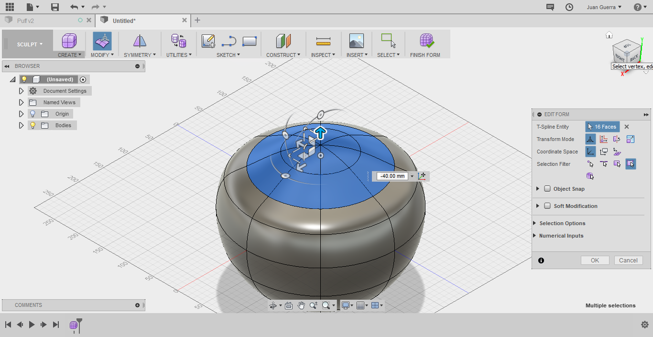
Task: Choose Scale transform mode icon
Action: click(630, 139)
